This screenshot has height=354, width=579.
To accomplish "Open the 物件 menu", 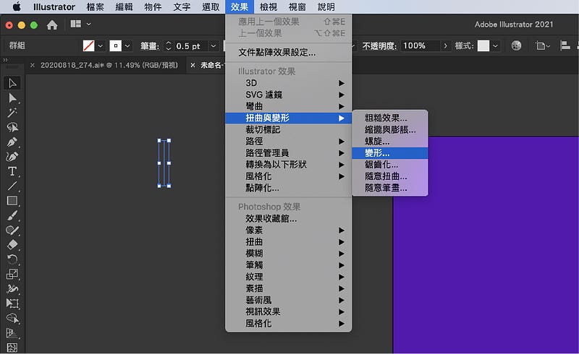I will [153, 7].
